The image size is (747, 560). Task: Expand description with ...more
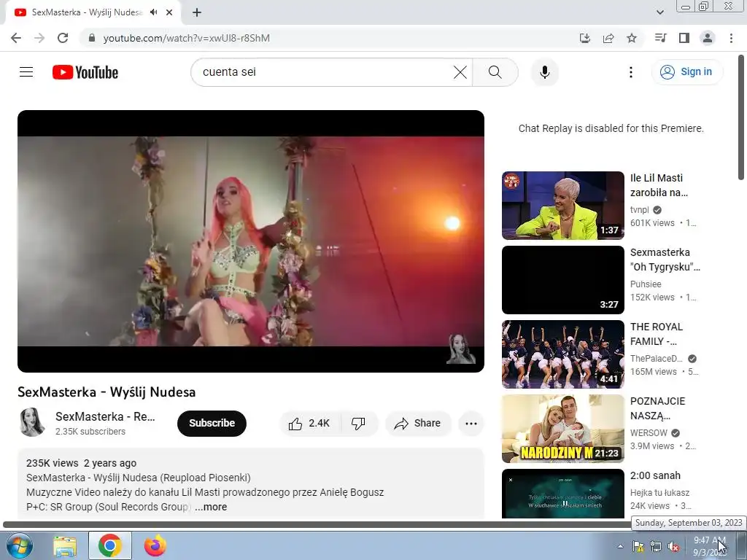[211, 507]
